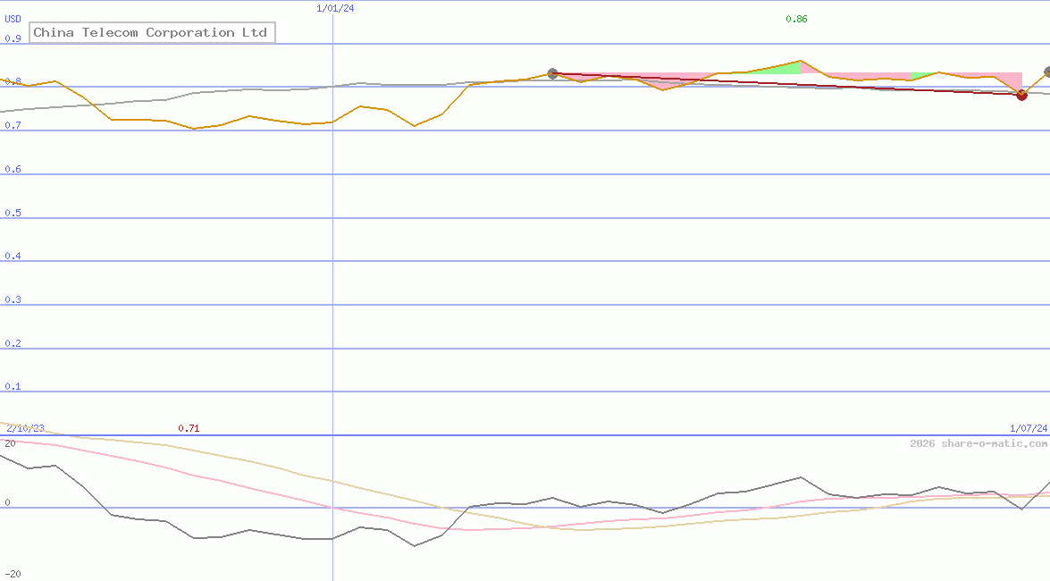Click the China Telecom Corporation Ltd title box
The width and height of the screenshot is (1050, 581).
pyautogui.click(x=152, y=32)
